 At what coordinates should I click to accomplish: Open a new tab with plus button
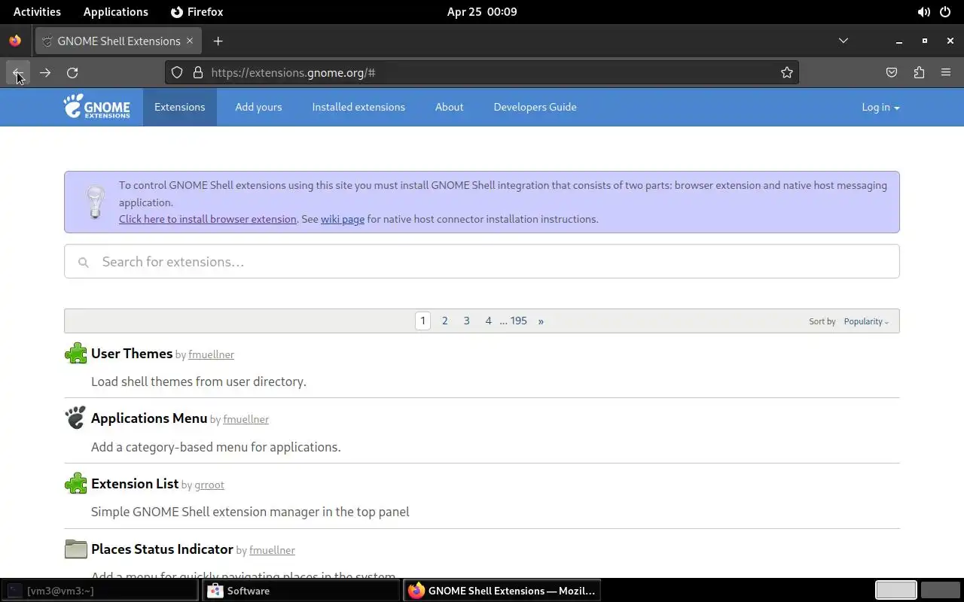(218, 41)
